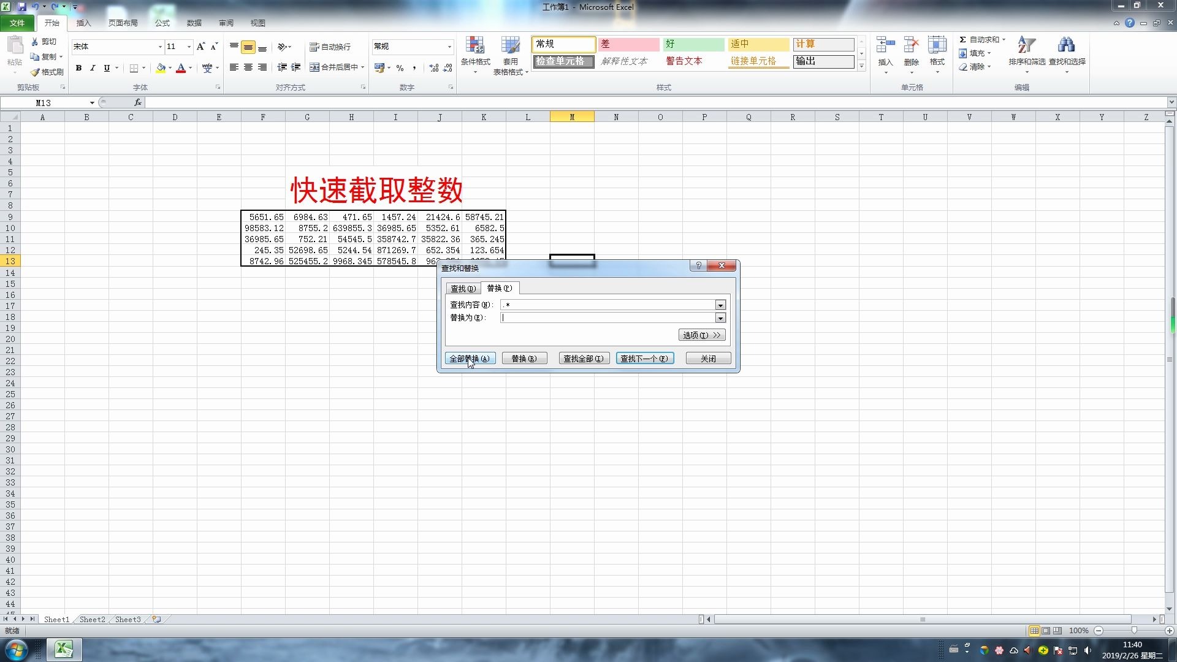
Task: Click the percent style icon
Action: pyautogui.click(x=400, y=68)
